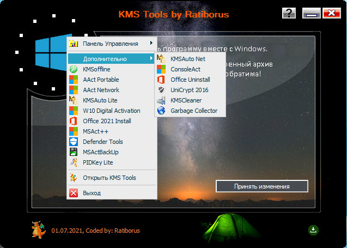
Task: Click the UniCrypt 2016 shield icon
Action: coord(161,90)
